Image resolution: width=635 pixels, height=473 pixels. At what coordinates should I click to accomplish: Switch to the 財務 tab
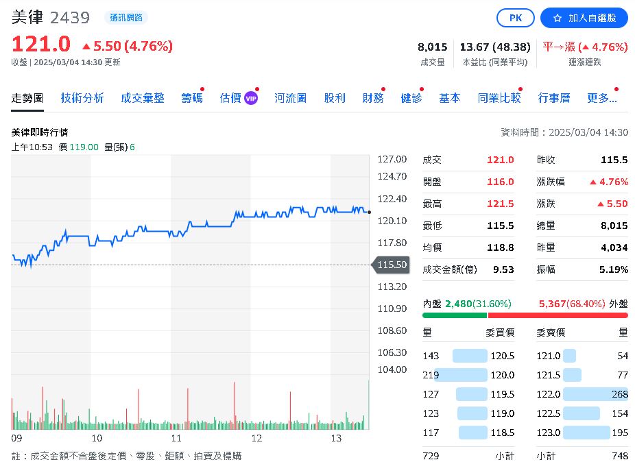pos(373,98)
